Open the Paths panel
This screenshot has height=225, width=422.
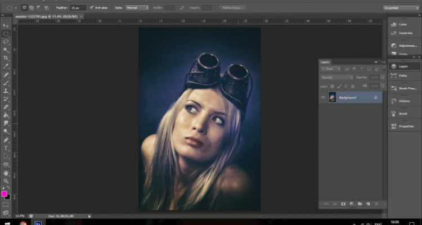click(403, 75)
